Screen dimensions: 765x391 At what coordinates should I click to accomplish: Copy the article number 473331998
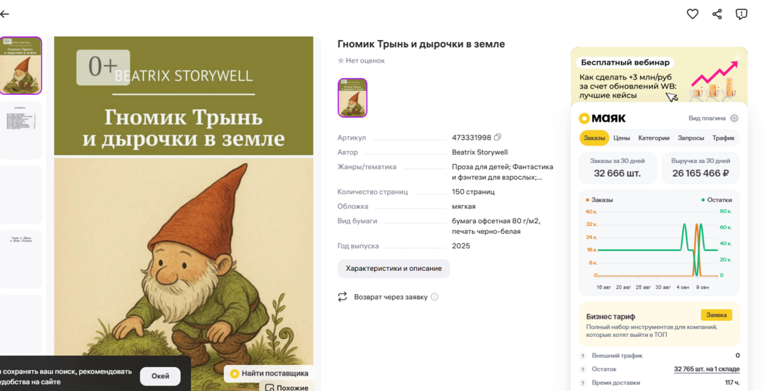(x=498, y=138)
